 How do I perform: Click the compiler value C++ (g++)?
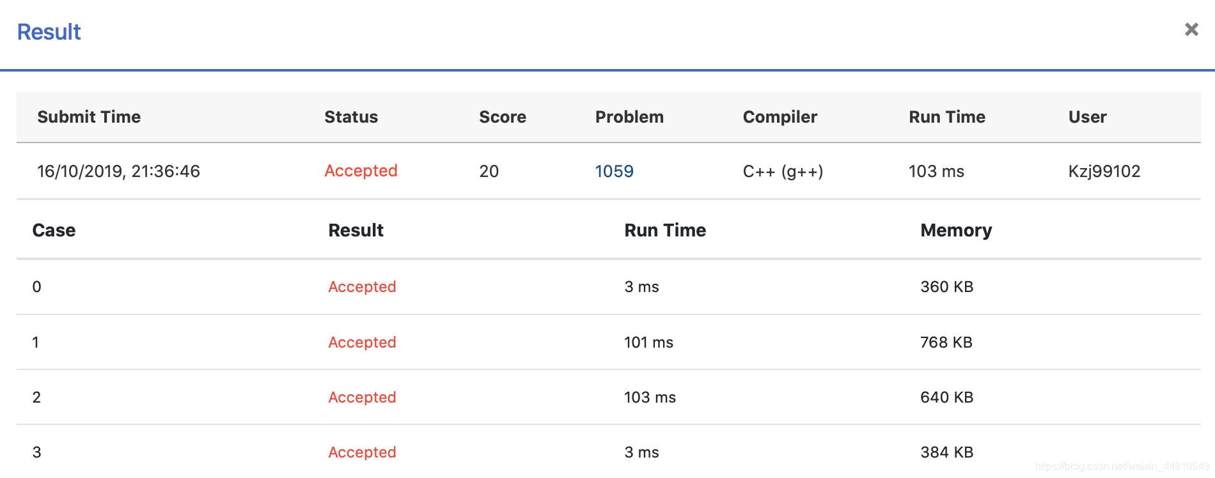783,171
